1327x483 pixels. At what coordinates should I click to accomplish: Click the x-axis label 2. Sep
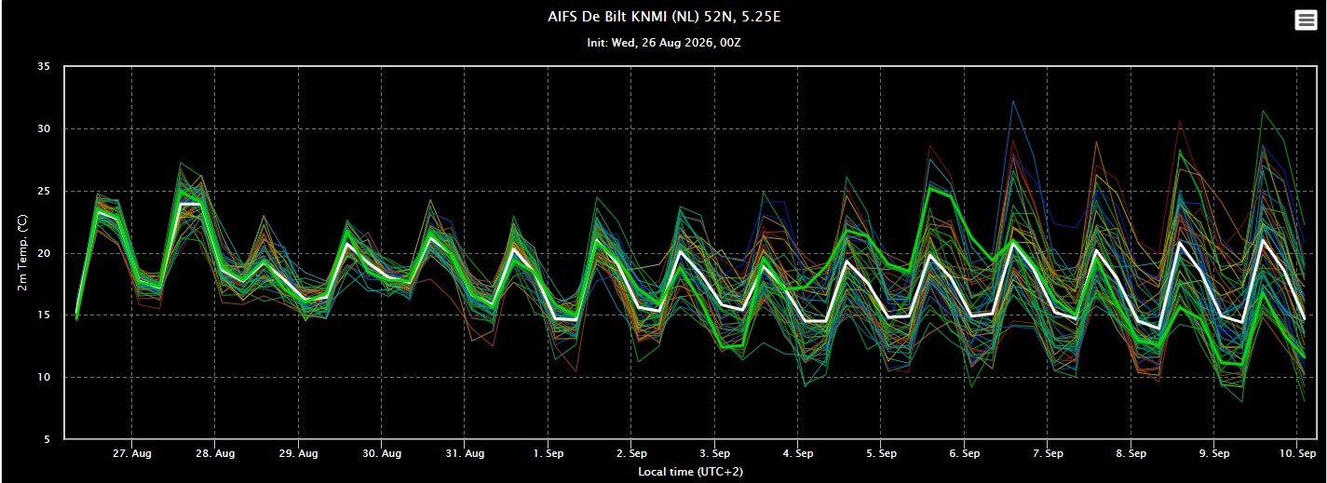631,454
